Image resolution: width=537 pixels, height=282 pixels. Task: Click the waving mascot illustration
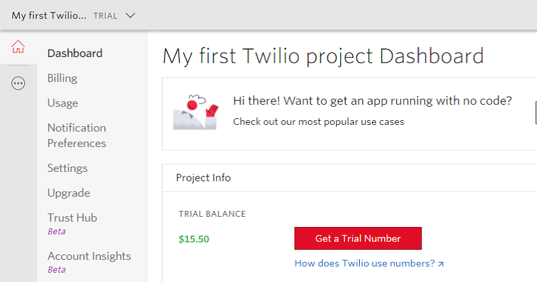click(x=195, y=112)
